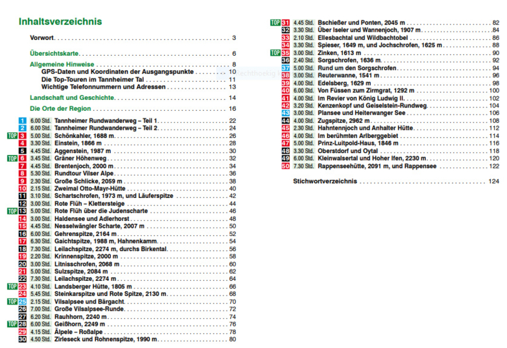507x348 pixels.
Task: Open the 'Stichwortverzeichnis' entry
Action: pos(325,181)
